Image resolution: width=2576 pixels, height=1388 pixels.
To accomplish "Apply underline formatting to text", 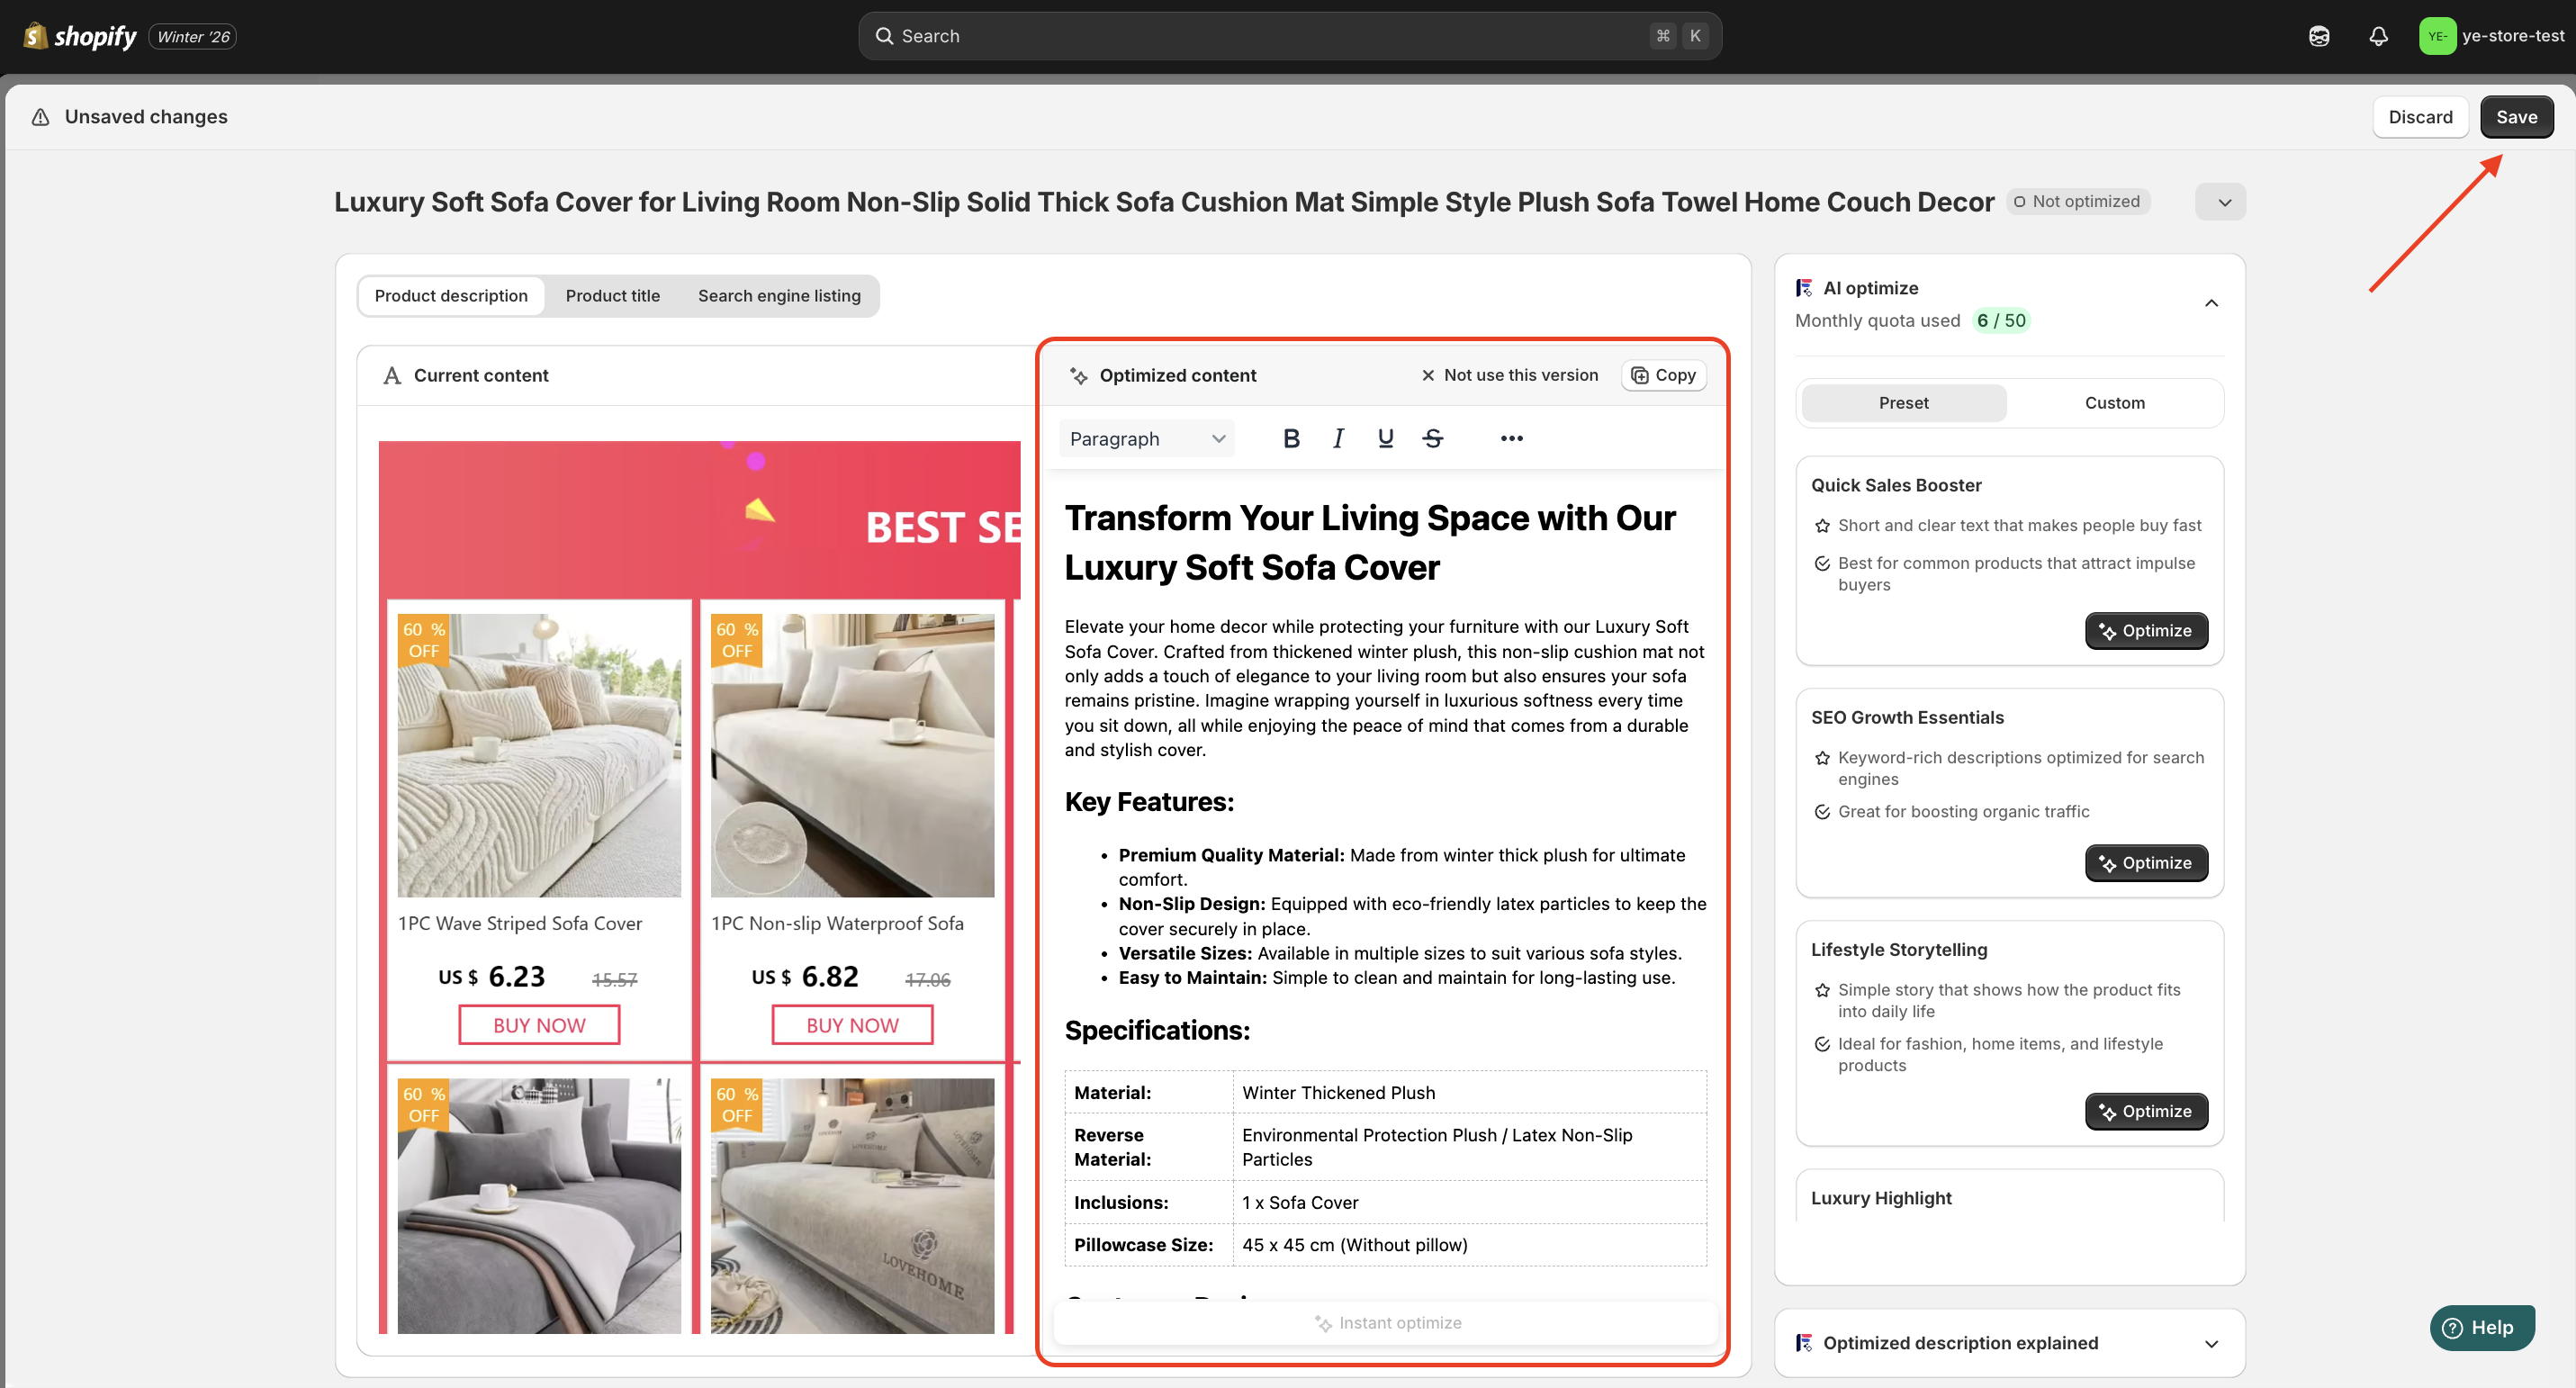I will point(1385,438).
